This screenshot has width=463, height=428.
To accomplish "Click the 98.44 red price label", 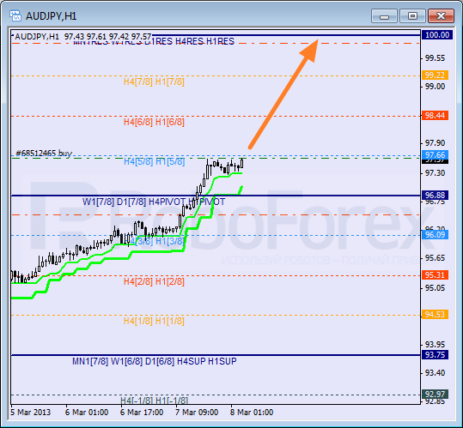I will click(436, 115).
